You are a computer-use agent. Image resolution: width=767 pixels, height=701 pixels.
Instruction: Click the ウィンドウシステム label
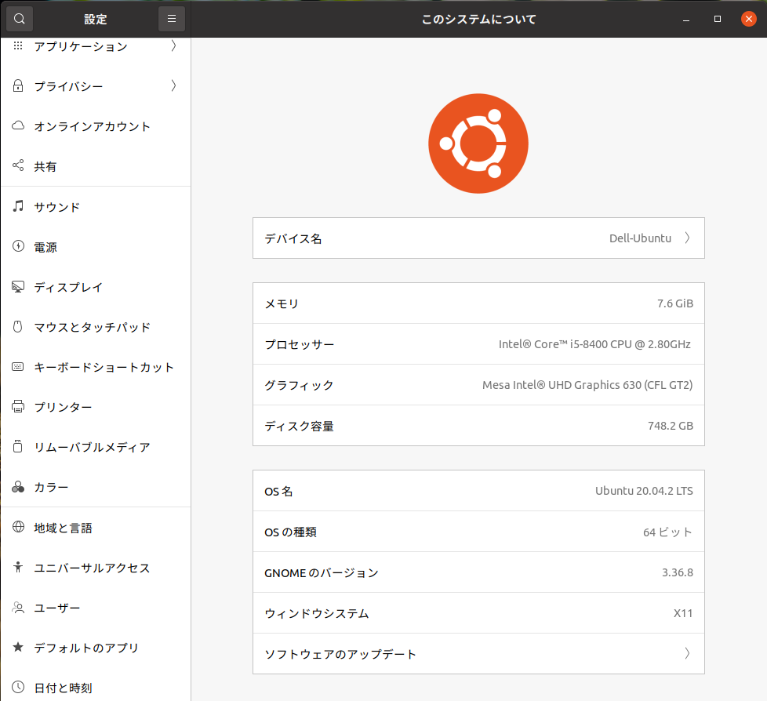[317, 613]
